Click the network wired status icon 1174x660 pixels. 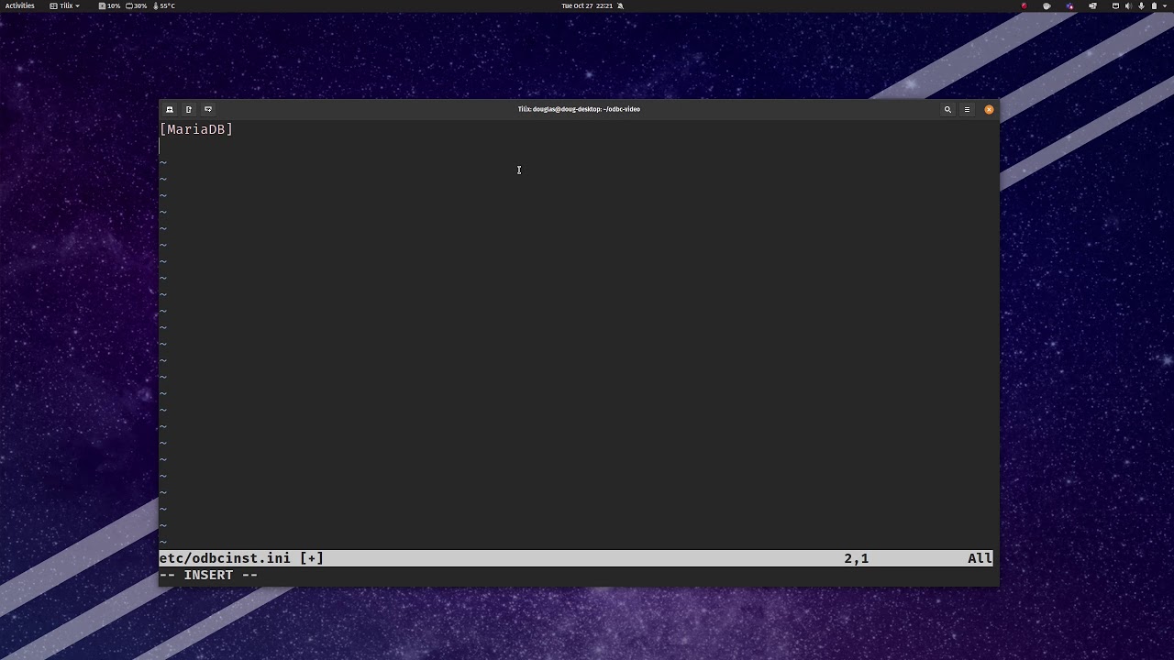point(1115,5)
